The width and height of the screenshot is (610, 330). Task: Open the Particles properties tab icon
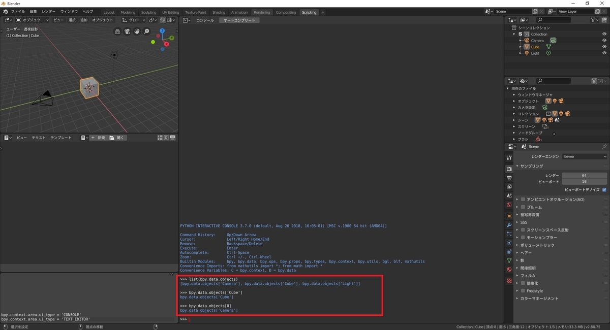tap(509, 234)
